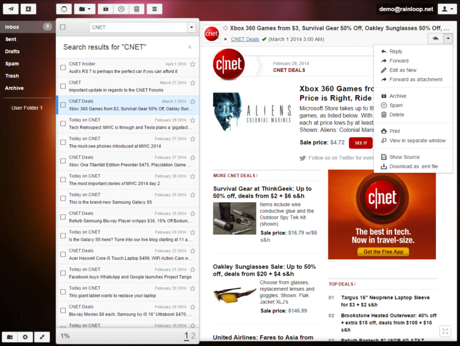460x346 pixels.
Task: Open the Contacts screen
Action: 28,9
